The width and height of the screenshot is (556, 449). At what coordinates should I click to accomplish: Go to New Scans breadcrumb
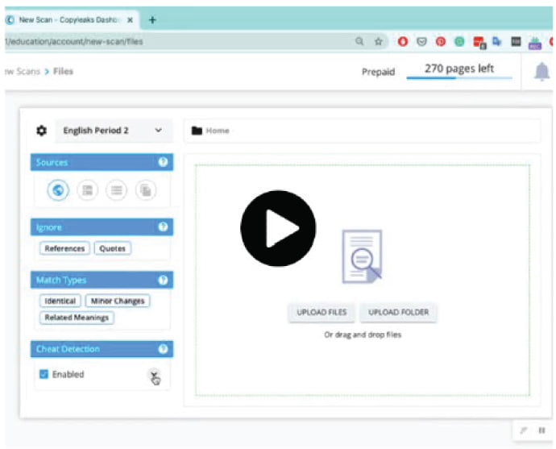point(22,71)
